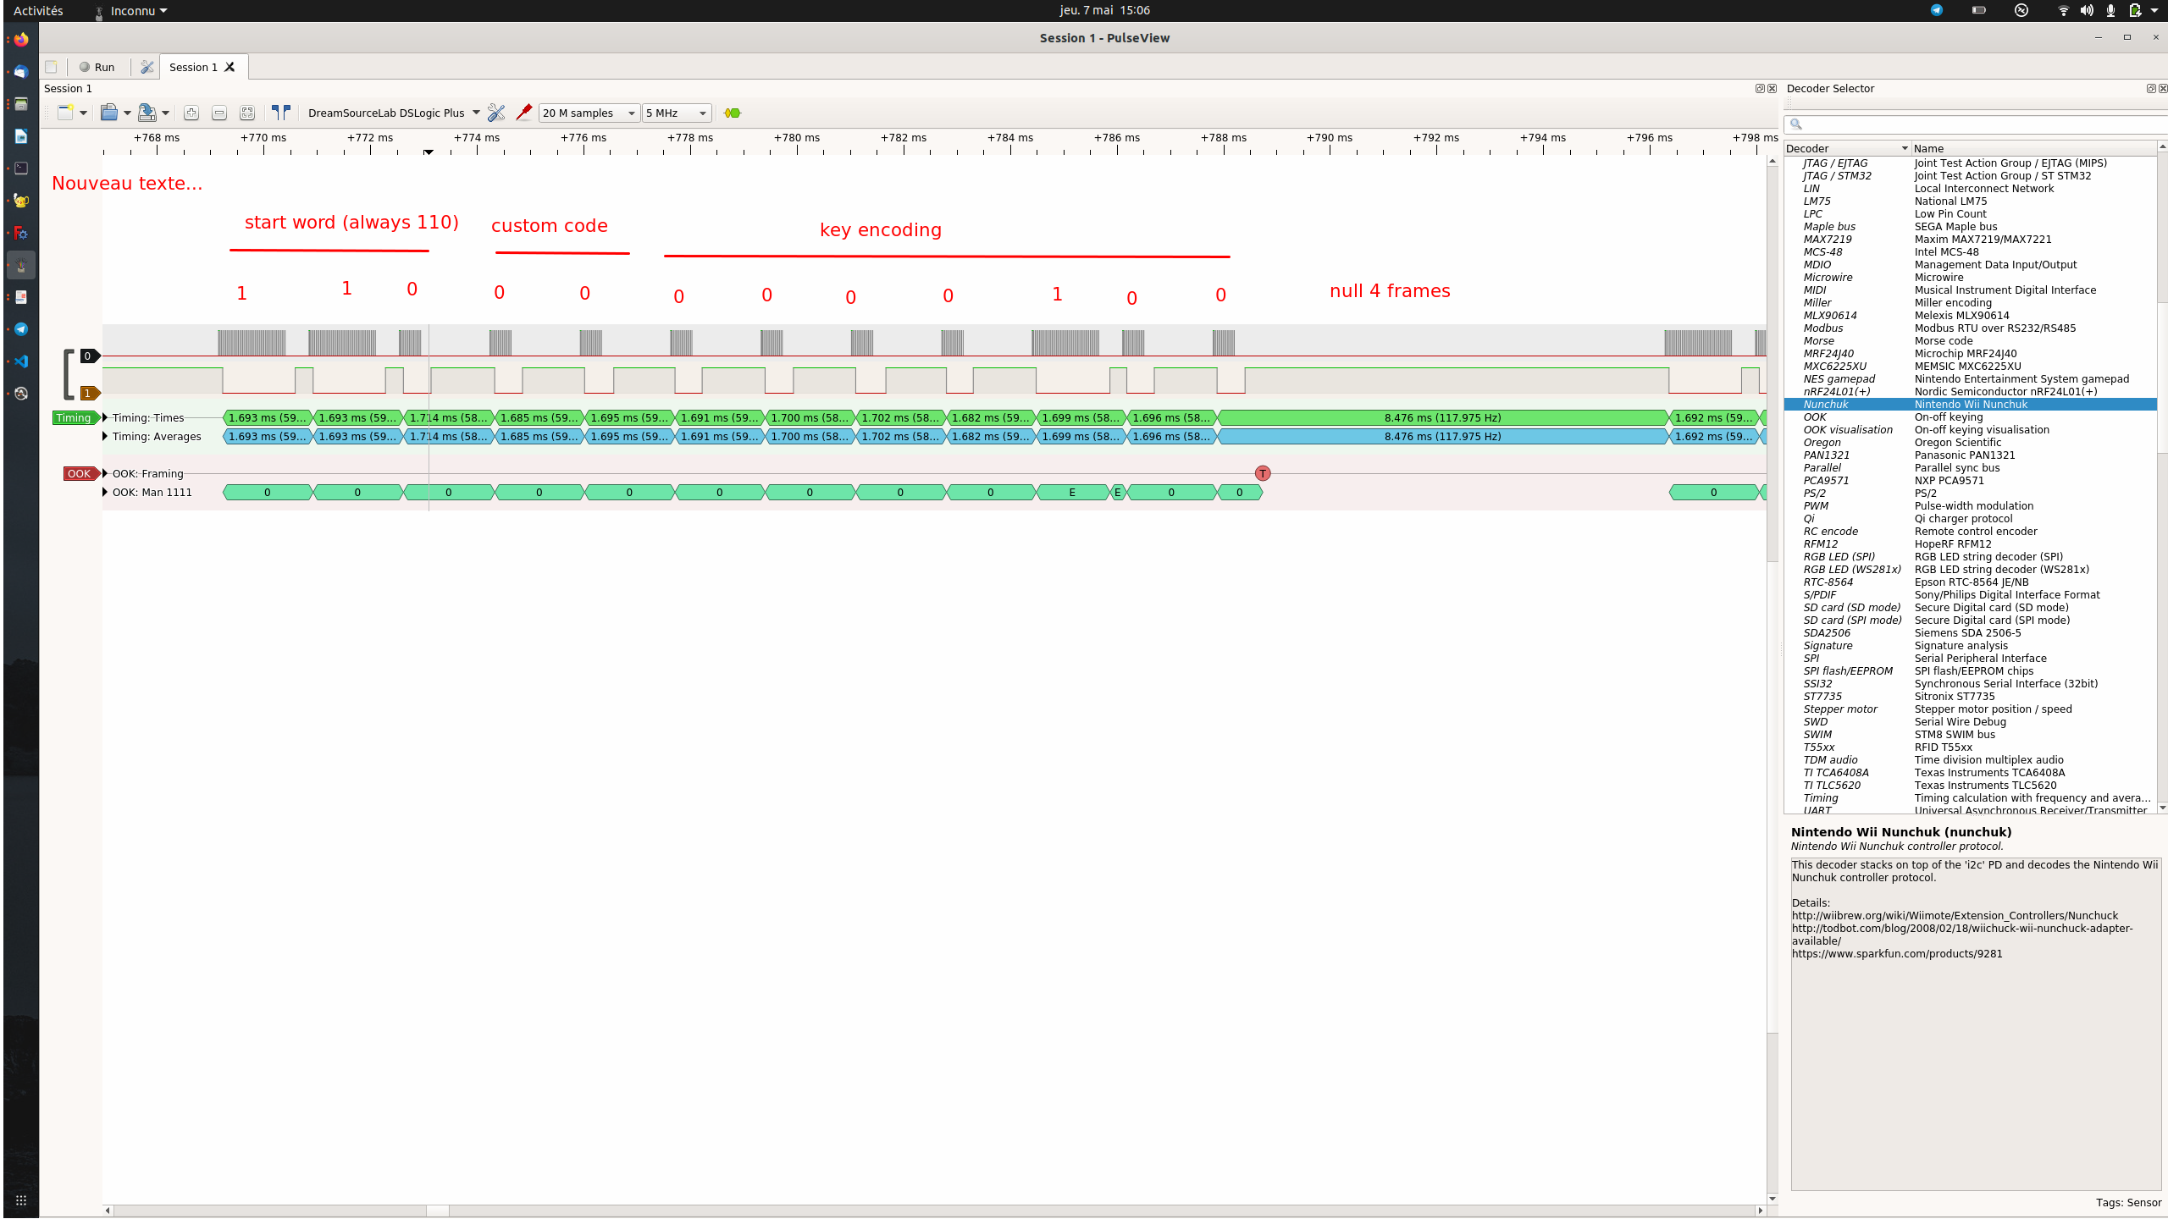Screen dimensions: 2168x1219
Task: Expand the OOK: Man 1111 row
Action: (105, 492)
